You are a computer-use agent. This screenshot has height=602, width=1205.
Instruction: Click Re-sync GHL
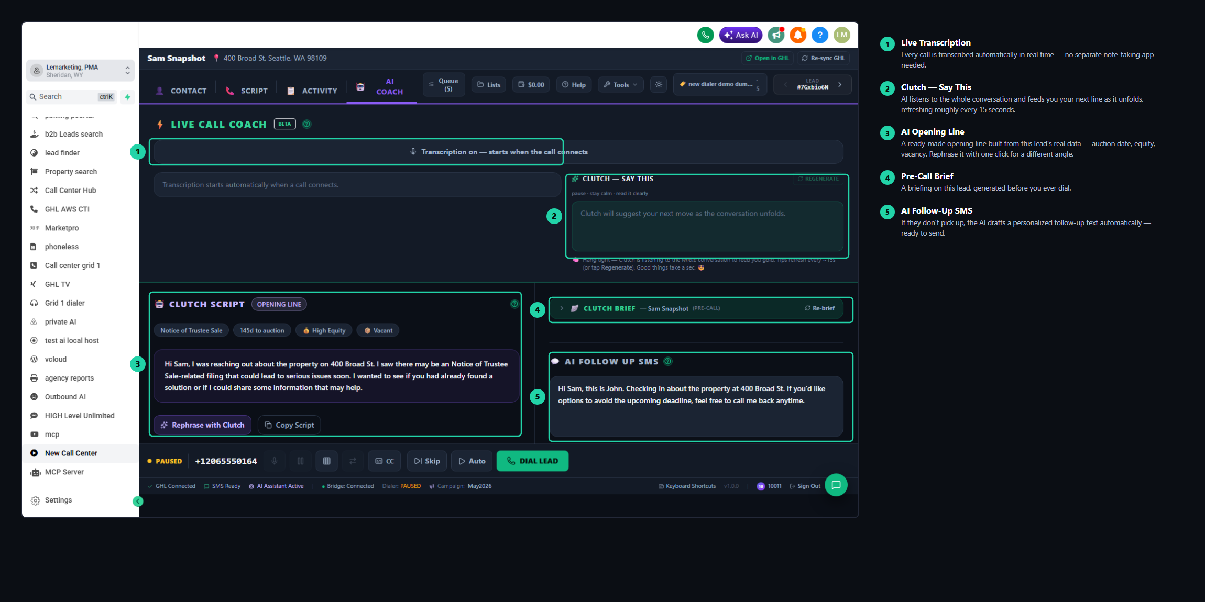pyautogui.click(x=823, y=58)
